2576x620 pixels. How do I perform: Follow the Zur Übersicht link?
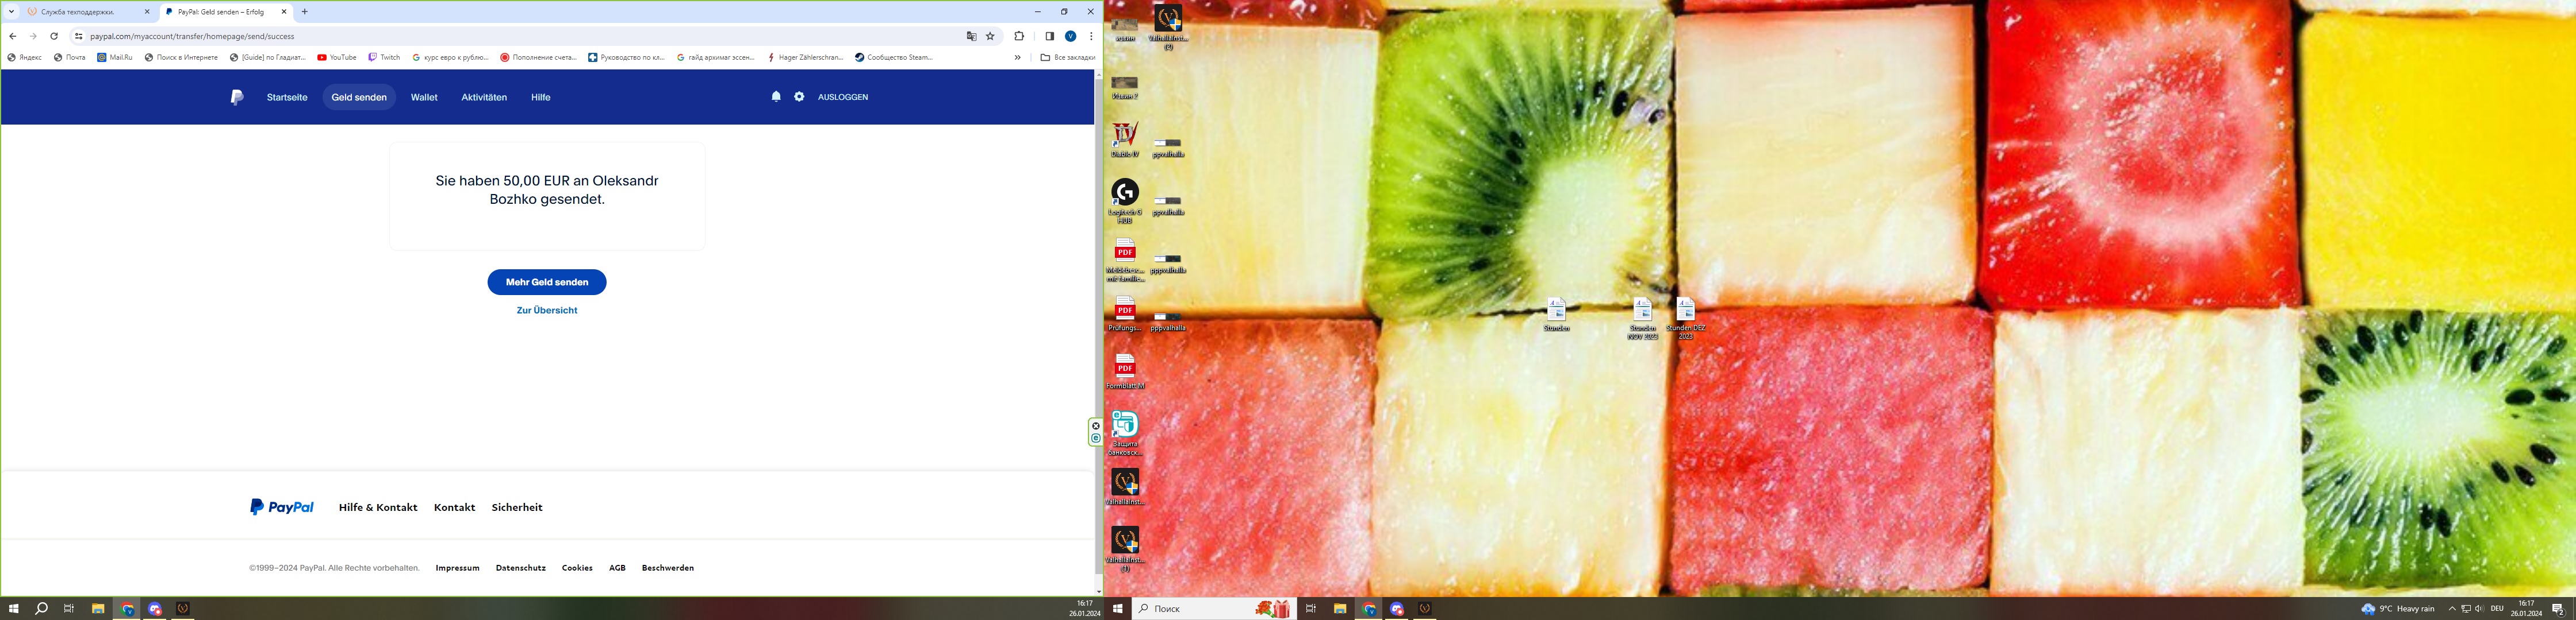pos(547,311)
